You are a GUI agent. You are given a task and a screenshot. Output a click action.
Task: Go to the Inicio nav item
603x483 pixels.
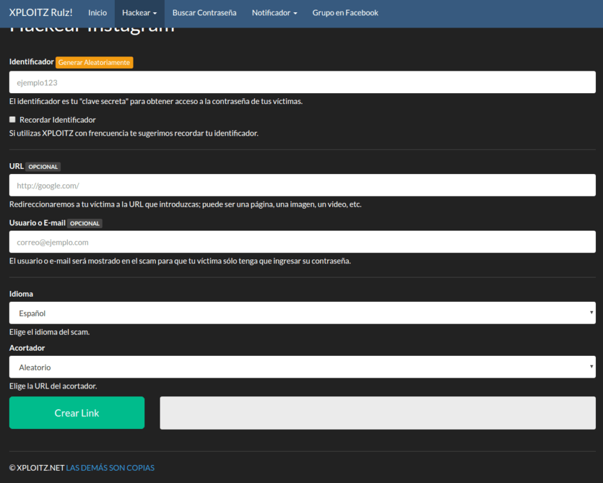point(98,13)
